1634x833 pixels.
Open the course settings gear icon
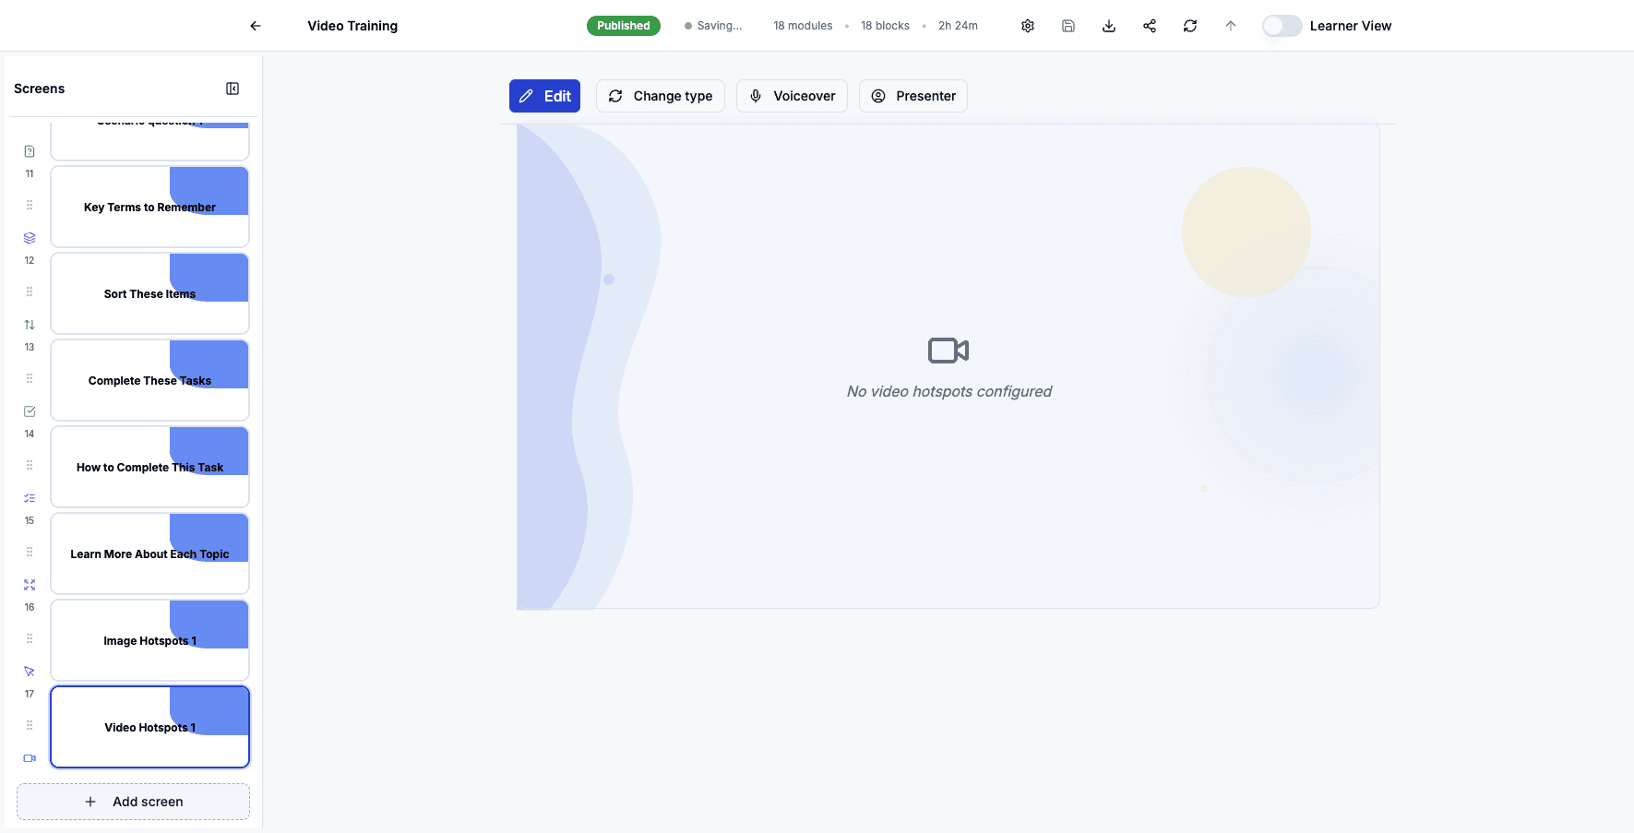coord(1028,26)
